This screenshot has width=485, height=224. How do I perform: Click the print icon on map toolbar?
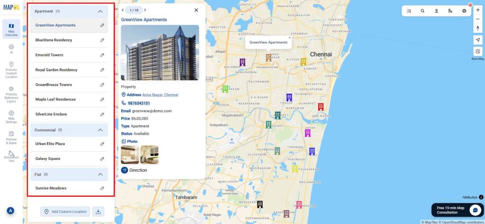(x=464, y=11)
